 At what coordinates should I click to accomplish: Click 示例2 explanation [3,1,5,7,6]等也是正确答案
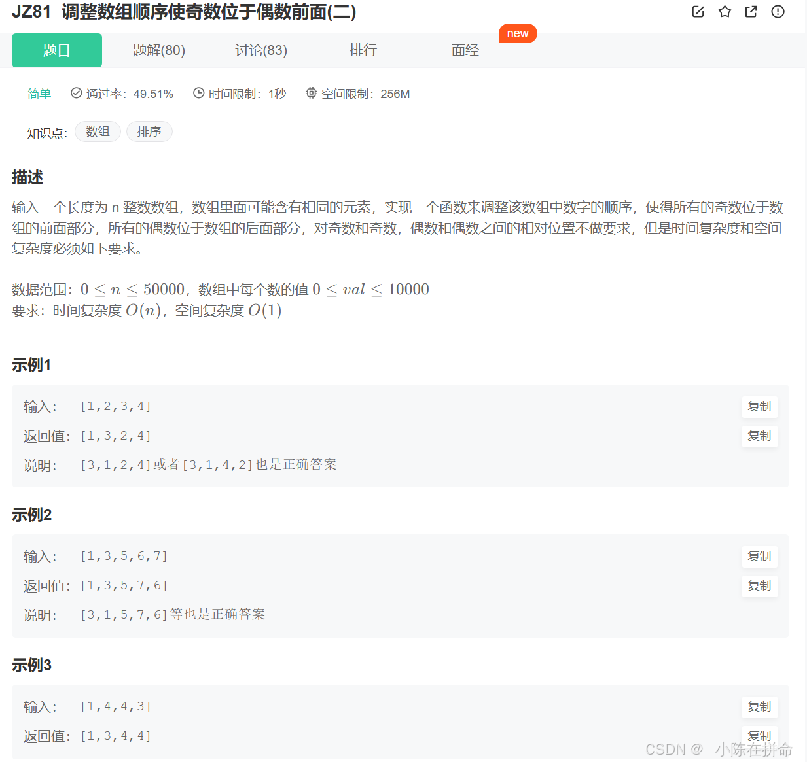click(x=173, y=614)
